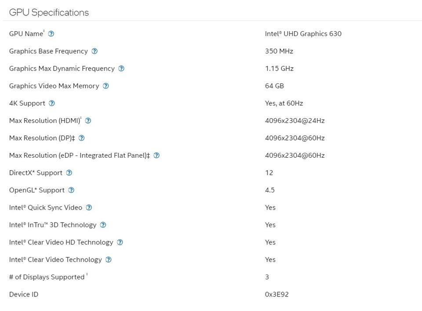Show info for eDP Integrated Flat Panel resolution

156,155
